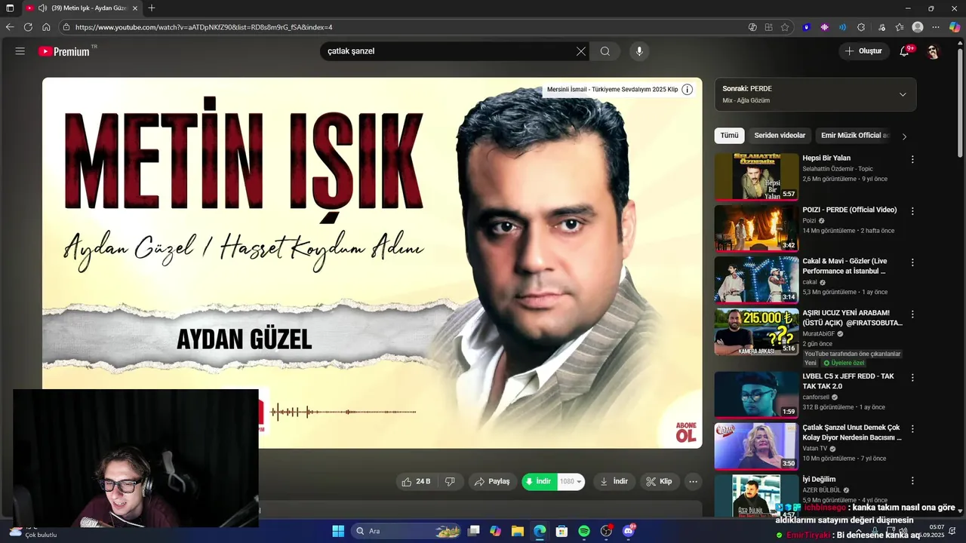The height and width of the screenshot is (543, 966).
Task: Open the YouTube account avatar menu
Action: (x=933, y=51)
